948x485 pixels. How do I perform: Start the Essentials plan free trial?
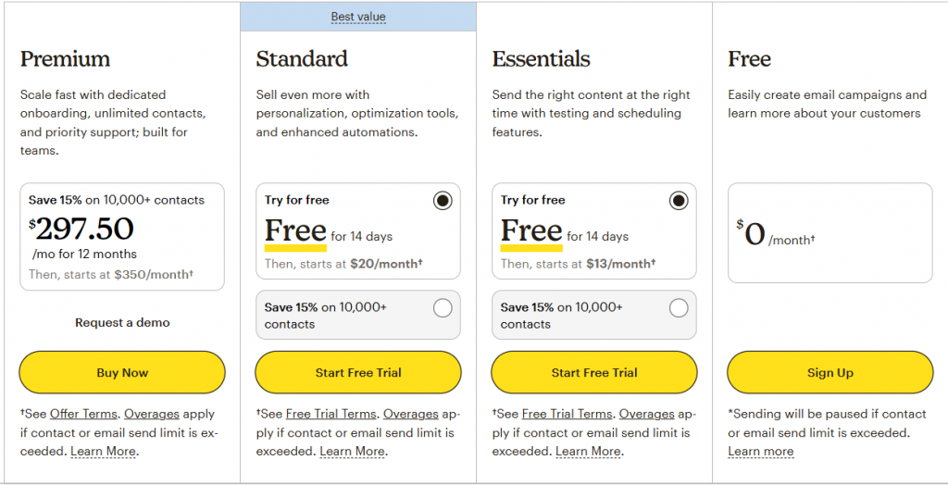[594, 373]
